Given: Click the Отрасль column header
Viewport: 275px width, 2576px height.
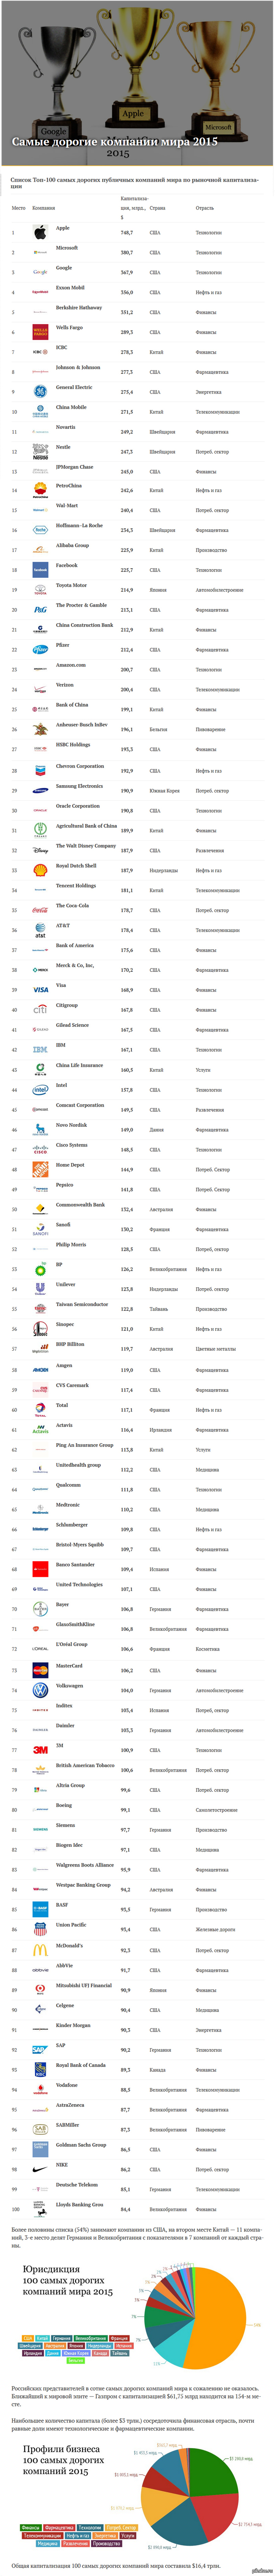Looking at the screenshot, I should click(x=205, y=208).
